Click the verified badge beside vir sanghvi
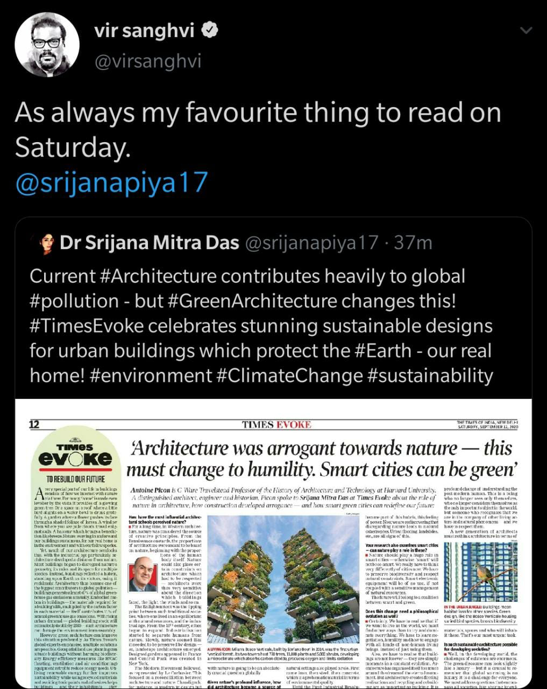 click(x=209, y=31)
